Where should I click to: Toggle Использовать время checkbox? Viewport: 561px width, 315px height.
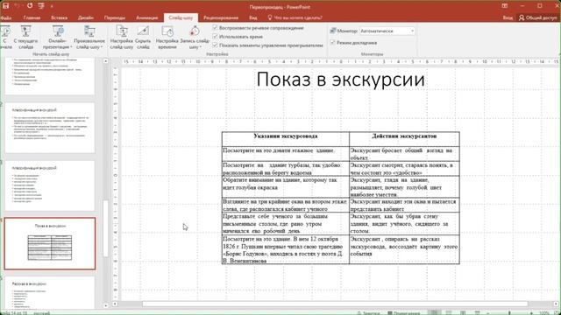215,37
